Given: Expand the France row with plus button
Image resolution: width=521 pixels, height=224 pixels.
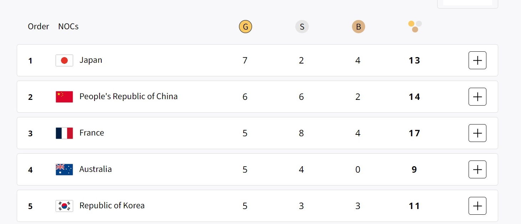Looking at the screenshot, I should tap(477, 133).
